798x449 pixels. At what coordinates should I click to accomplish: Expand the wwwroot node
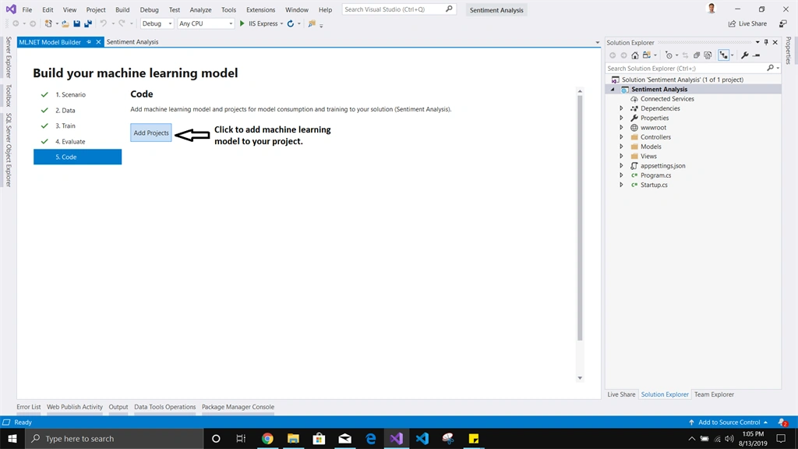coord(621,128)
